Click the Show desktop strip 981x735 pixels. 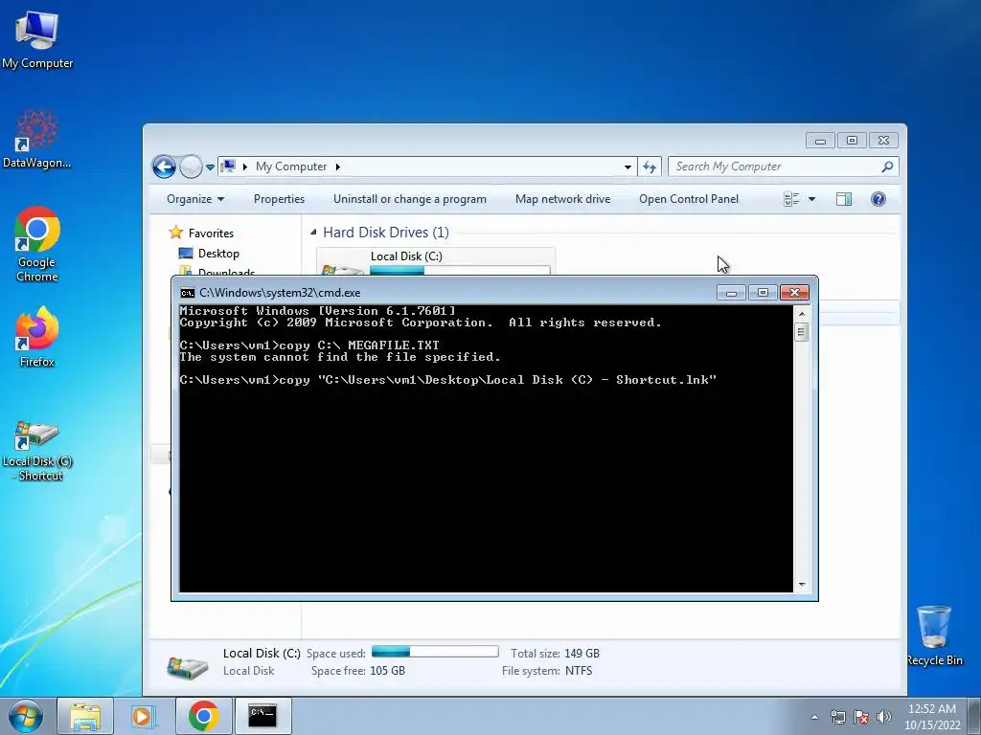[974, 716]
